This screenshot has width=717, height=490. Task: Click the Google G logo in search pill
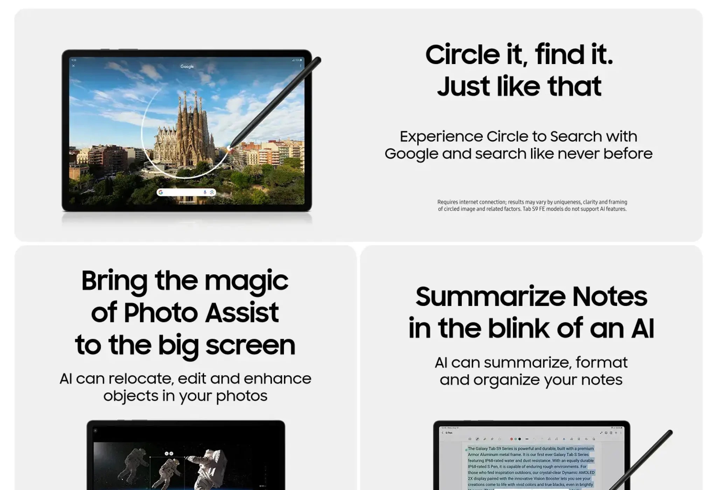click(161, 192)
